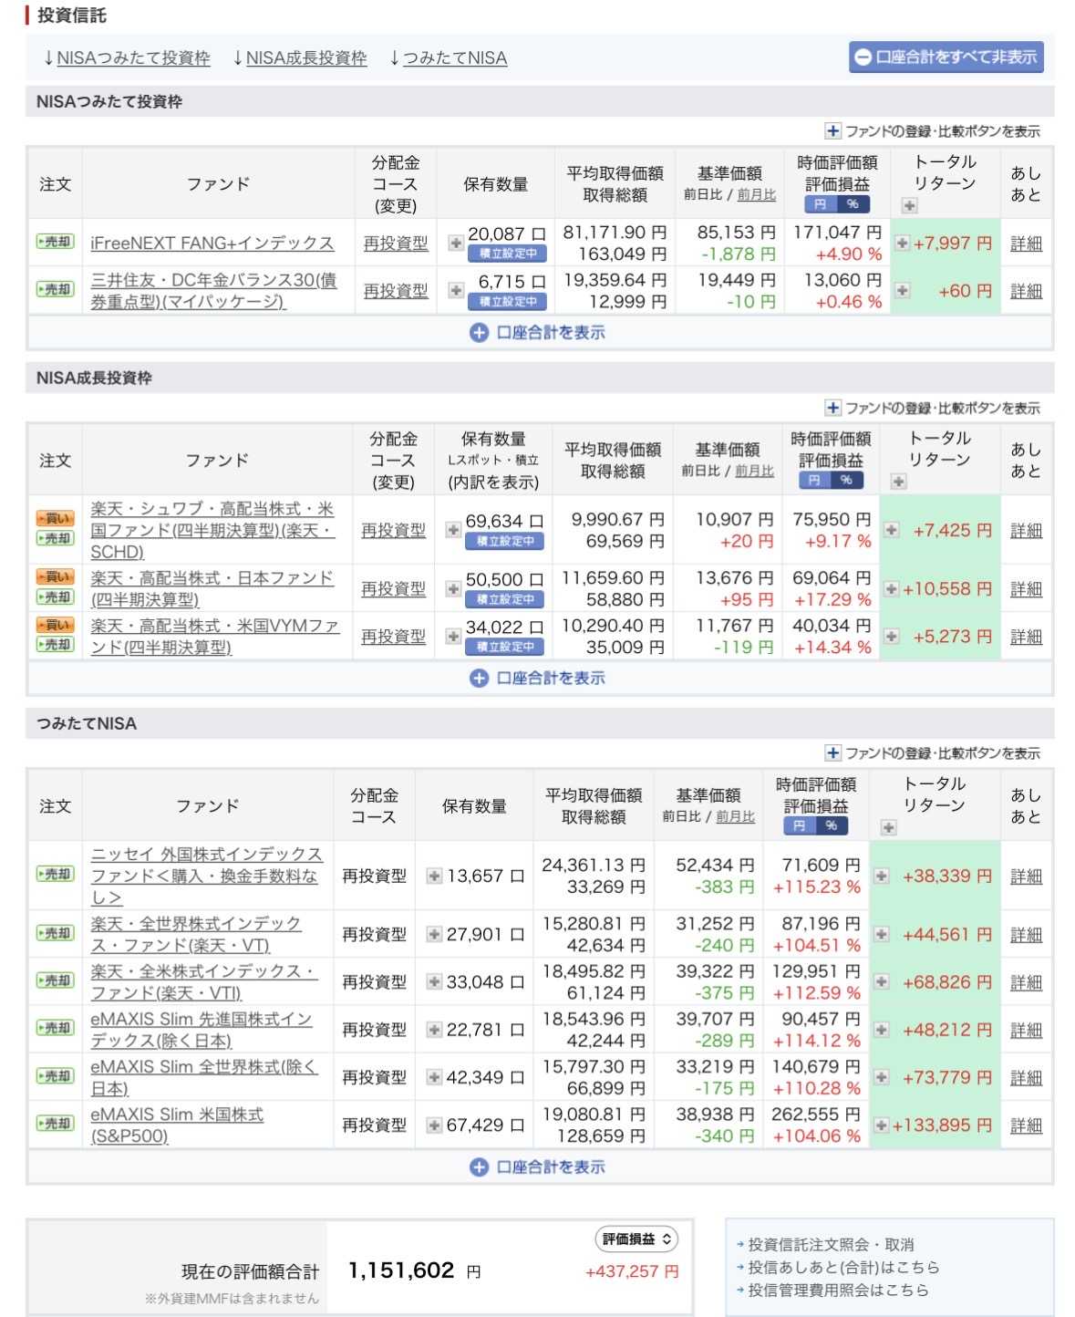Click 売却 icon for 楽天・高配当株式・日本ファンド
This screenshot has height=1317, width=1075.
[x=55, y=597]
